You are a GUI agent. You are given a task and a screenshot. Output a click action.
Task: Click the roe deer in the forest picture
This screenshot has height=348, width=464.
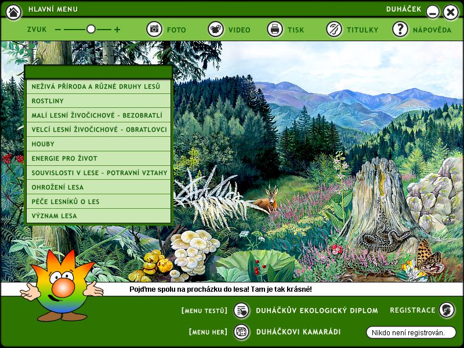[267, 199]
